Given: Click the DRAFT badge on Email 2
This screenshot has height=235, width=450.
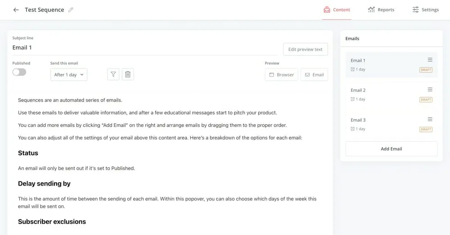Looking at the screenshot, I should click(x=426, y=99).
